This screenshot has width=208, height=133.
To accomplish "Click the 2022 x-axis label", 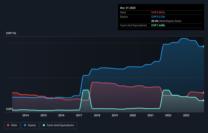I will pos(168,115).
